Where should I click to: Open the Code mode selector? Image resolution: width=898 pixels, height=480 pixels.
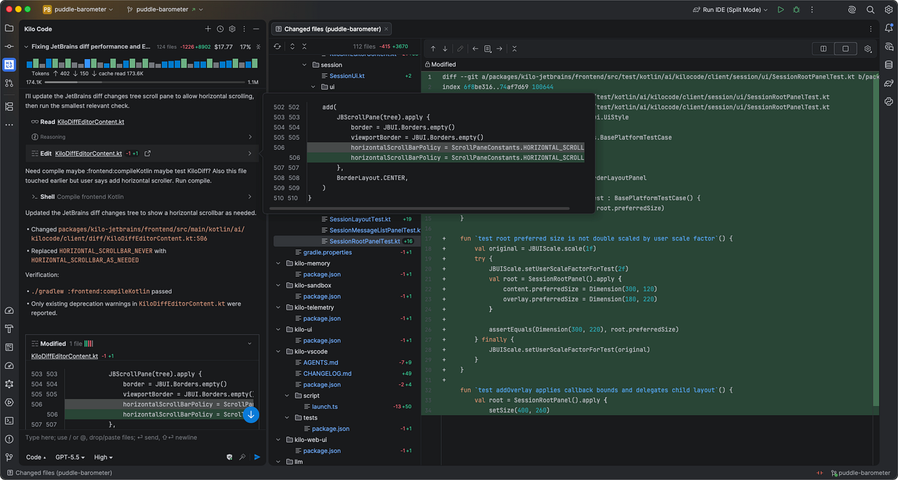[x=36, y=457]
